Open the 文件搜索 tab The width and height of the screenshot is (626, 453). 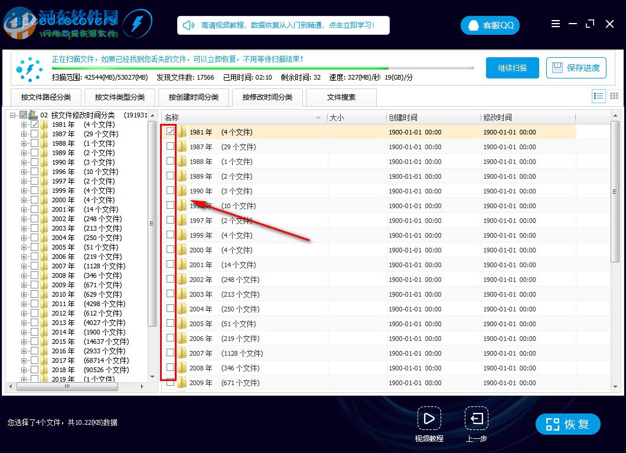(x=341, y=97)
